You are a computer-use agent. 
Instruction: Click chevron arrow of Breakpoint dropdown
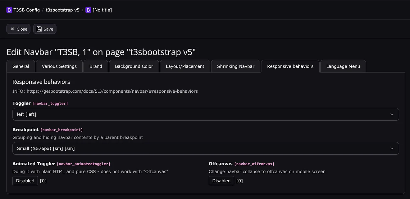(392, 148)
